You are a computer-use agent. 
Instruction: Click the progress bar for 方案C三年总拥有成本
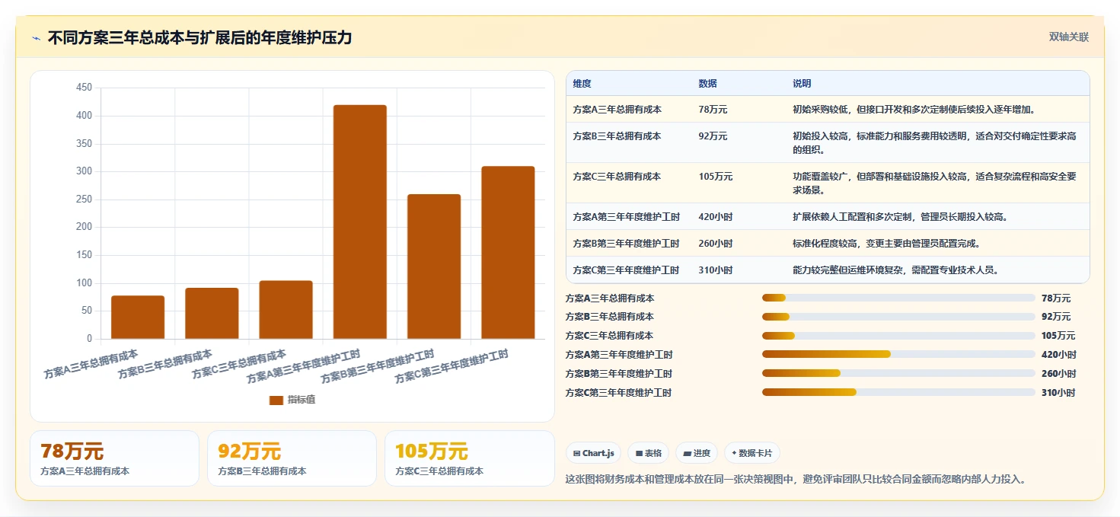[x=898, y=336]
